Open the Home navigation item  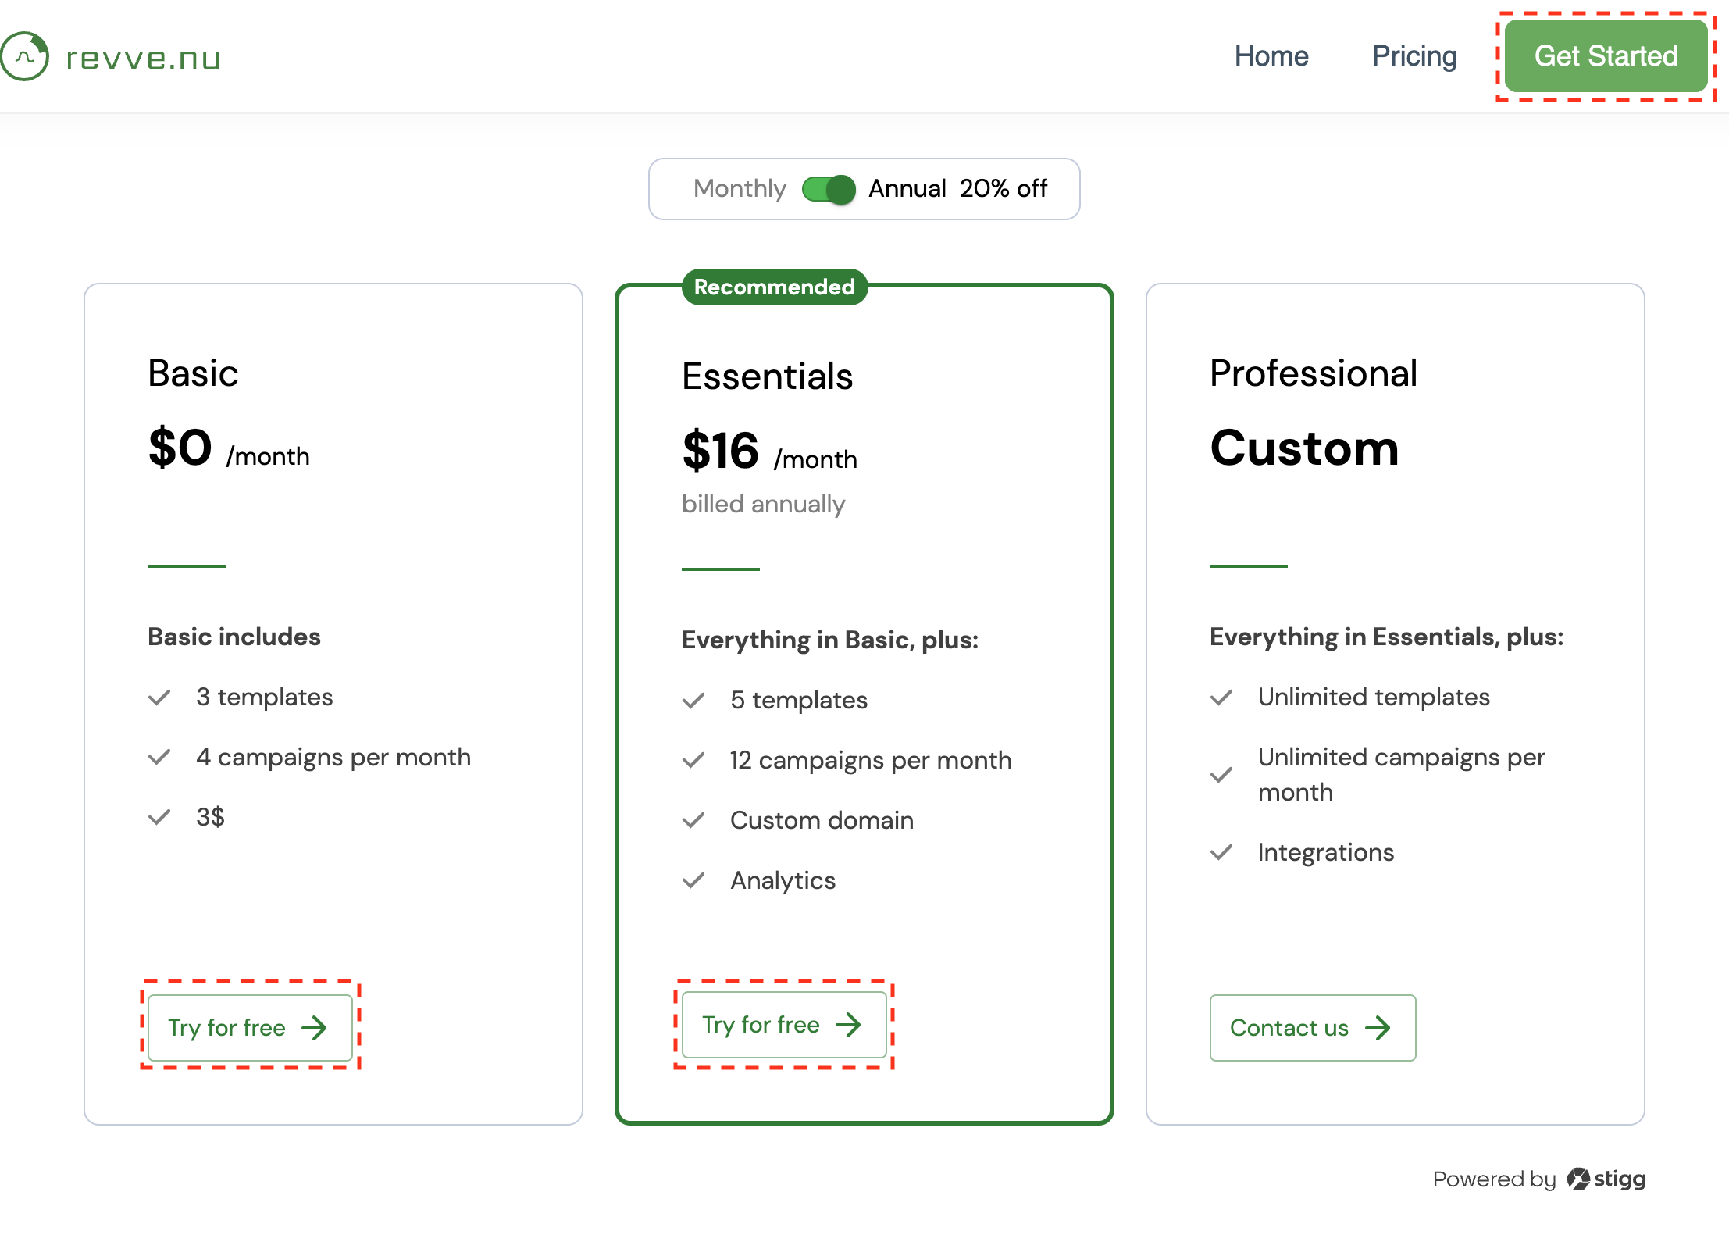[1271, 56]
